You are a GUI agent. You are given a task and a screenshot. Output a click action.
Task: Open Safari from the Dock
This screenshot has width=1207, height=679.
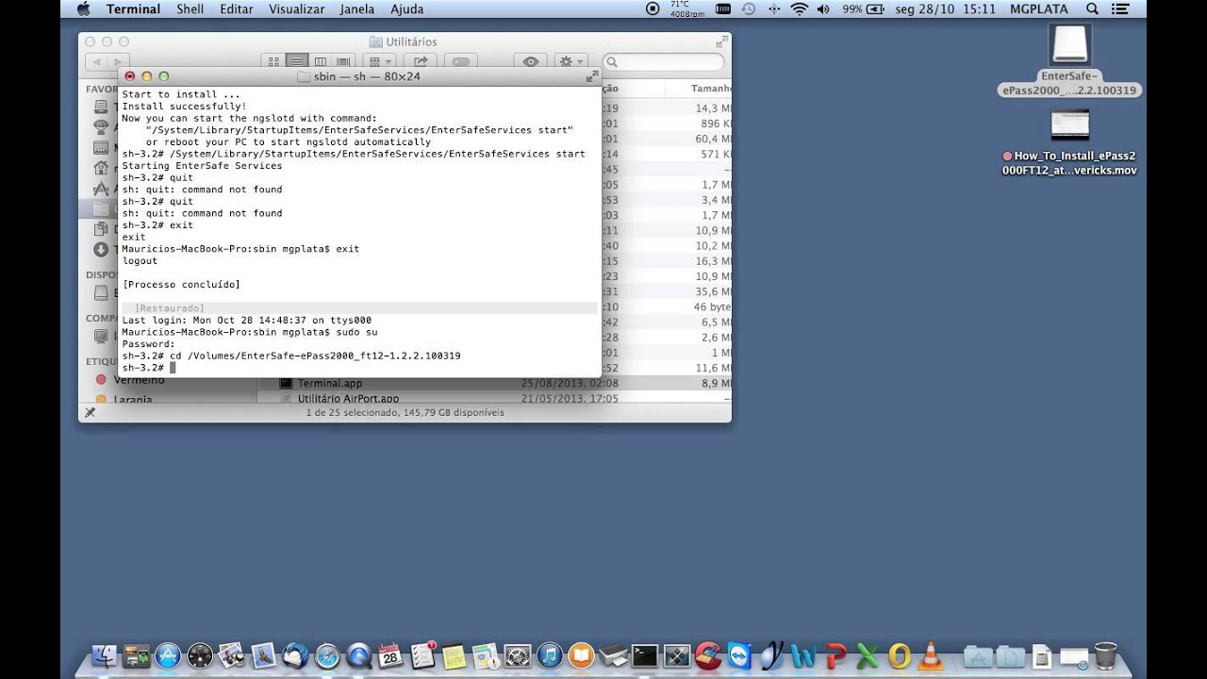[327, 655]
